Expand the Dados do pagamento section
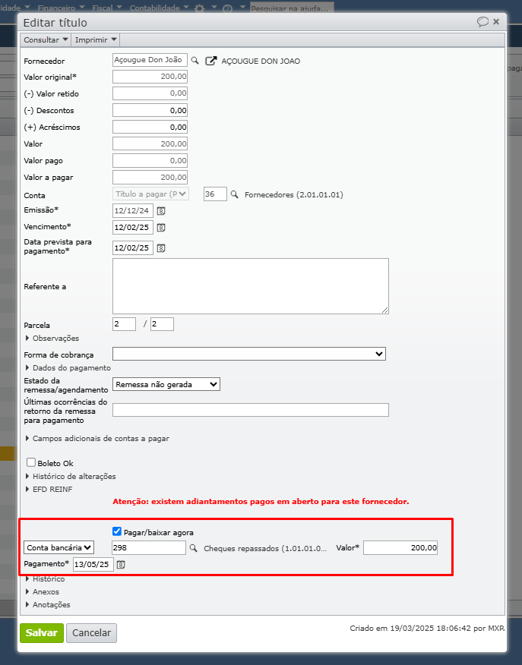 coord(68,368)
